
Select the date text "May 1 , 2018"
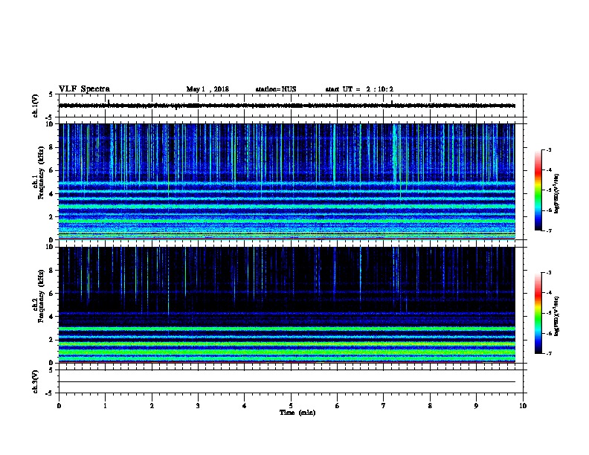(x=207, y=89)
